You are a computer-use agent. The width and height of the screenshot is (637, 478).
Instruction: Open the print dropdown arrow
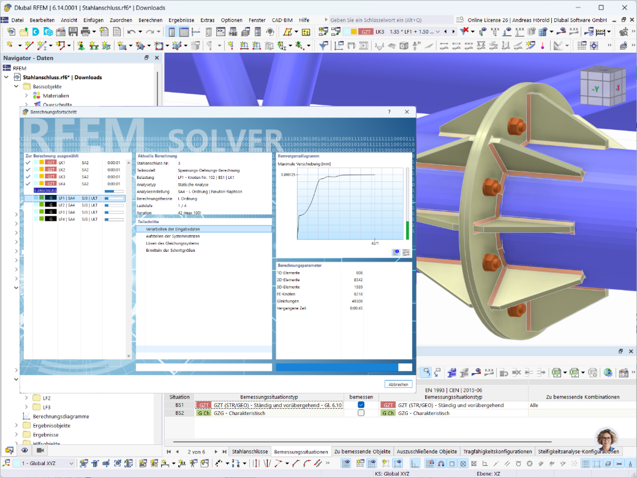point(94,32)
